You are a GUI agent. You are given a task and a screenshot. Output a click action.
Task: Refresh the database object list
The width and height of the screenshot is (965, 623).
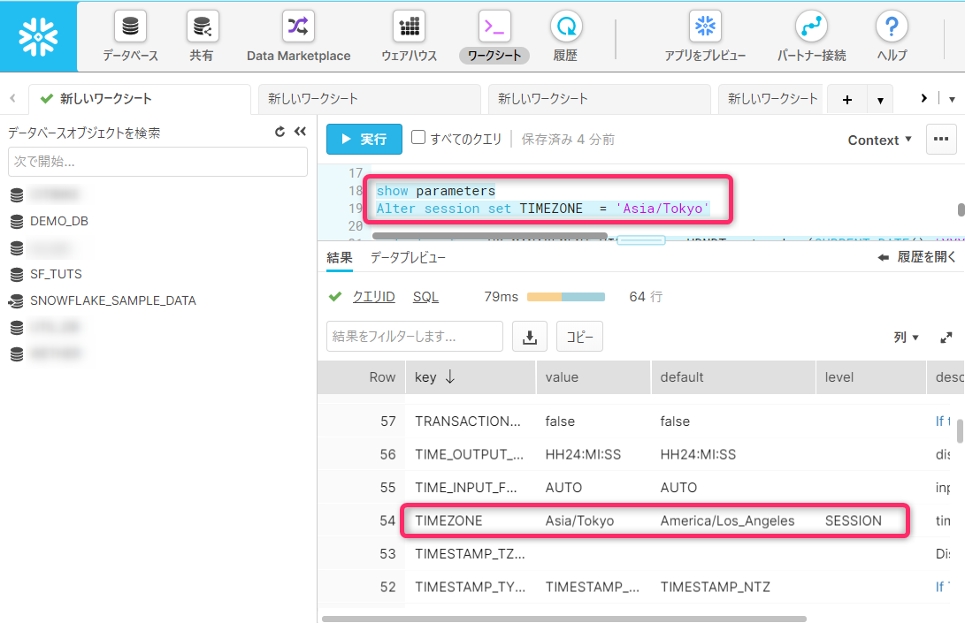[x=280, y=132]
